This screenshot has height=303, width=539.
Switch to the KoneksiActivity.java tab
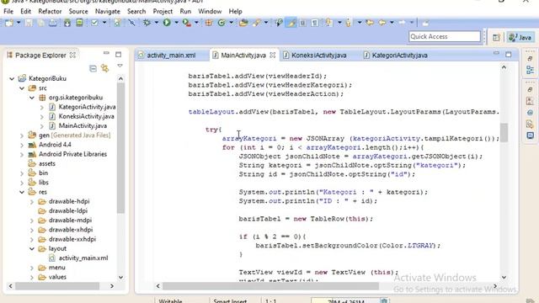coord(318,56)
